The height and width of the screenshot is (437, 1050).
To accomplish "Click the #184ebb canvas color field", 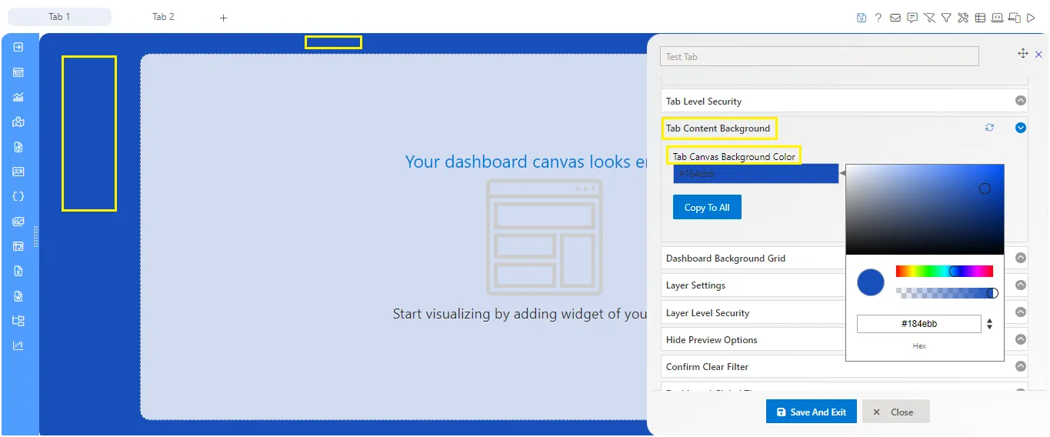I will (x=755, y=174).
